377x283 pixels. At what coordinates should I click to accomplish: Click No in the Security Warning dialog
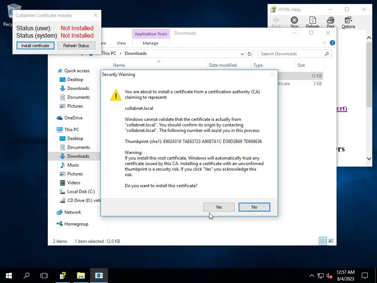254,207
